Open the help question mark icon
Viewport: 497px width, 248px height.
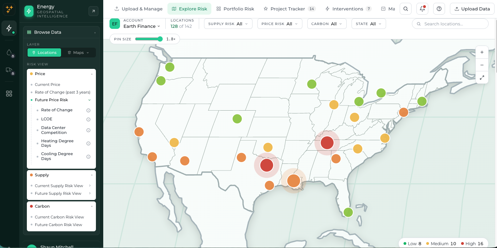click(439, 9)
